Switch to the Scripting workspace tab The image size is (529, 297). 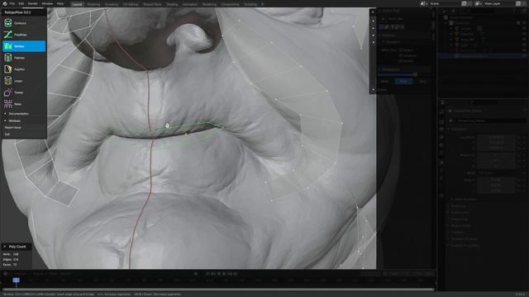click(x=250, y=4)
